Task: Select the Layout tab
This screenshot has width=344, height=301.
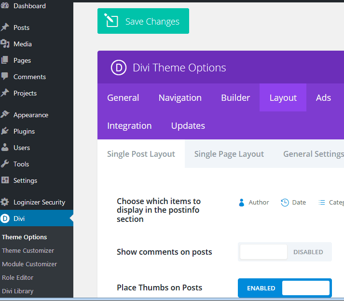Action: (283, 97)
